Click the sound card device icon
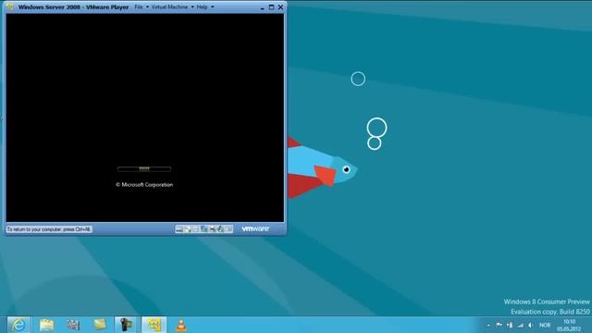This screenshot has width=592, height=333. pyautogui.click(x=220, y=228)
